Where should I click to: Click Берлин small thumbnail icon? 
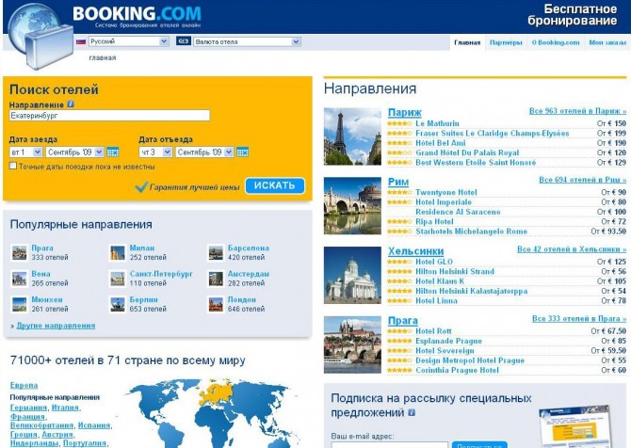tap(118, 304)
